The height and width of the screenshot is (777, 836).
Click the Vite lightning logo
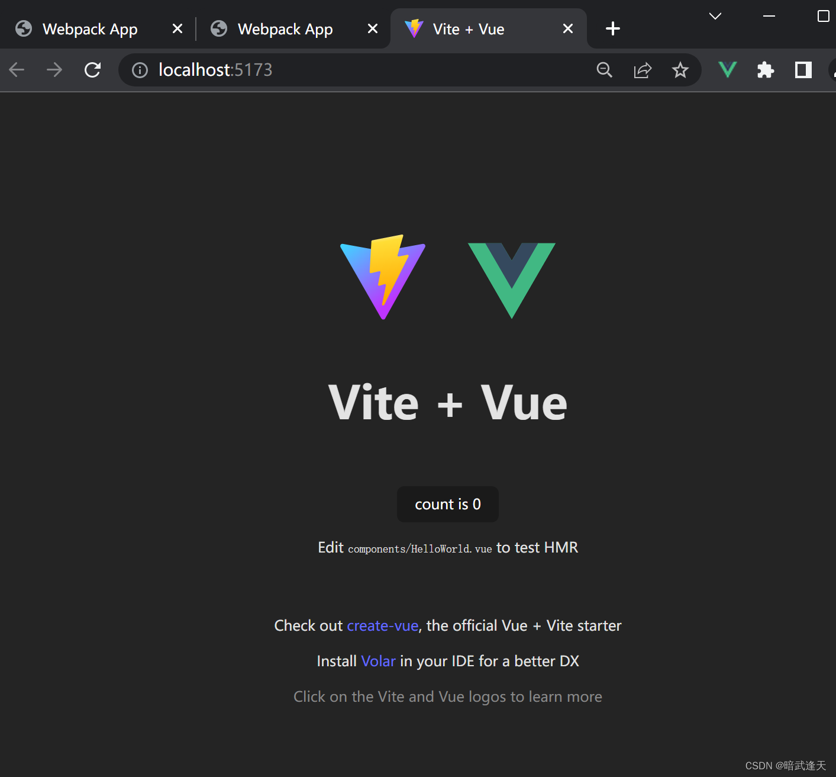(383, 277)
